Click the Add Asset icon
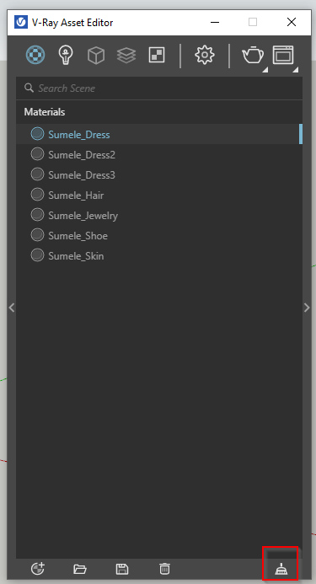This screenshot has height=584, width=316. tap(38, 568)
